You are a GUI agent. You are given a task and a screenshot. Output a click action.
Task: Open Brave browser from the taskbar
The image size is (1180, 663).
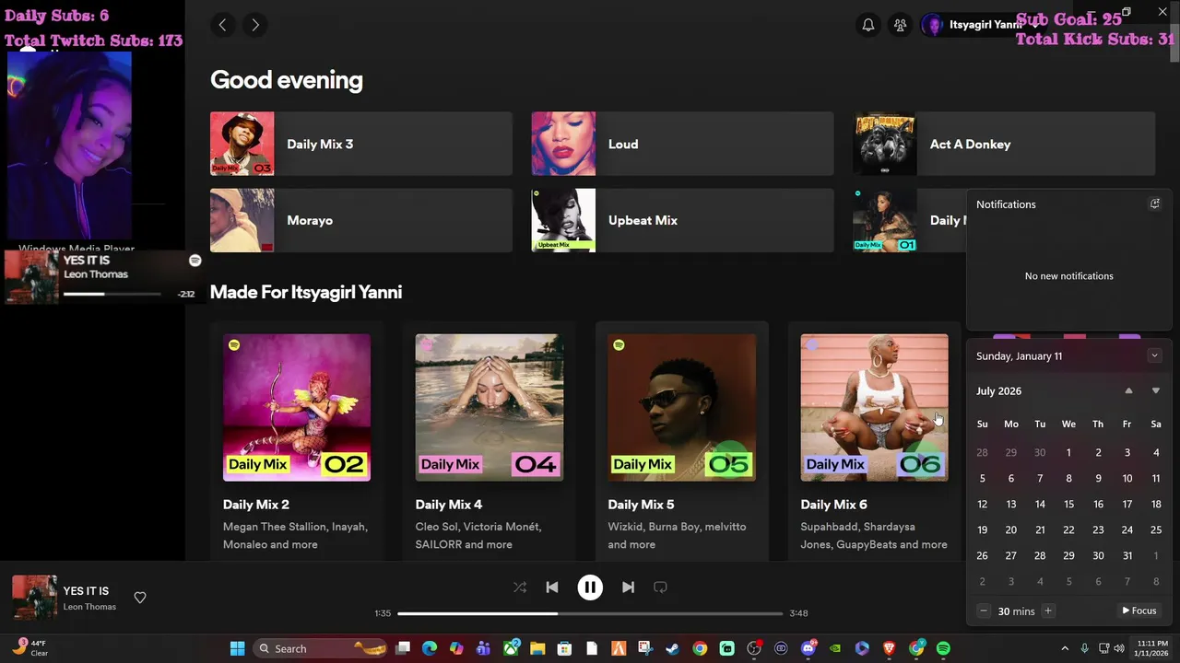click(x=889, y=648)
